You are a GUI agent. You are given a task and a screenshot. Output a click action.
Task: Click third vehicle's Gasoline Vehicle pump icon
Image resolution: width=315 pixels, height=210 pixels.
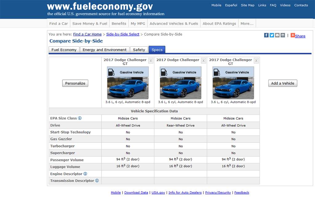point(217,72)
